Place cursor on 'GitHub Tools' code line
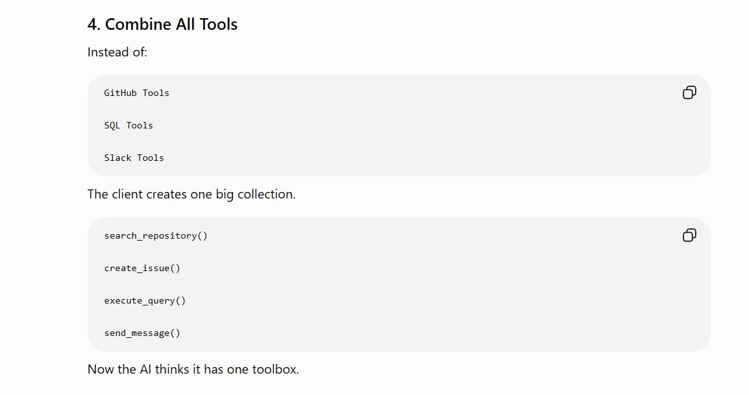 click(x=136, y=93)
